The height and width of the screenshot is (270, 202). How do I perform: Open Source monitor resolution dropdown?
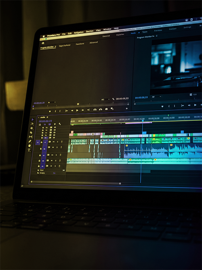(105, 99)
